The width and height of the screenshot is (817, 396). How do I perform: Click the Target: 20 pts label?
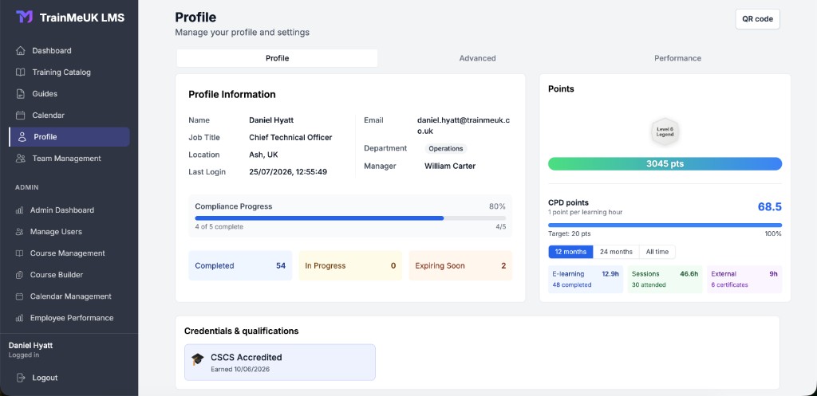570,234
